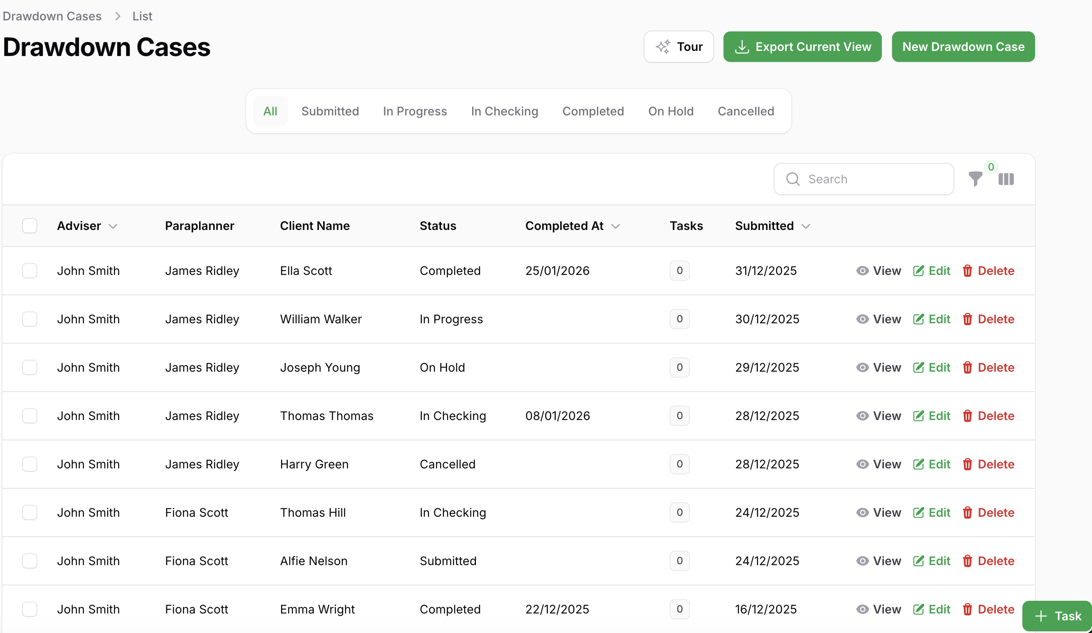Sort by the Completed At column chevron
Image resolution: width=1092 pixels, height=633 pixels.
pos(615,227)
